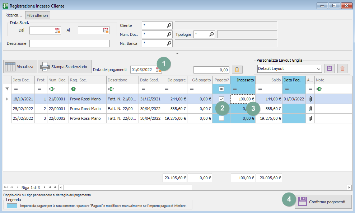
Task: Open the 'Al' date calendar picker
Action: [106, 30]
